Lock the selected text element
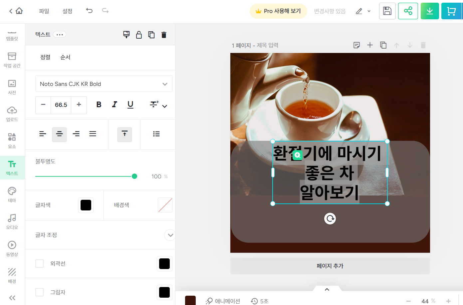463x305 pixels. (x=139, y=34)
